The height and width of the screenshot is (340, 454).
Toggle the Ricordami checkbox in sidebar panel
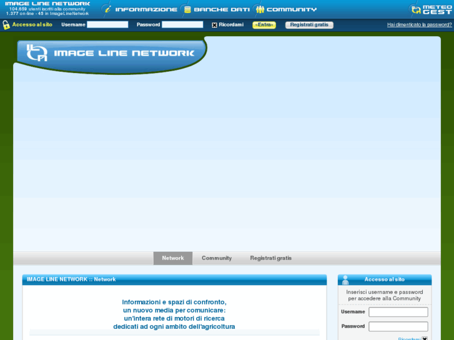[425, 338]
